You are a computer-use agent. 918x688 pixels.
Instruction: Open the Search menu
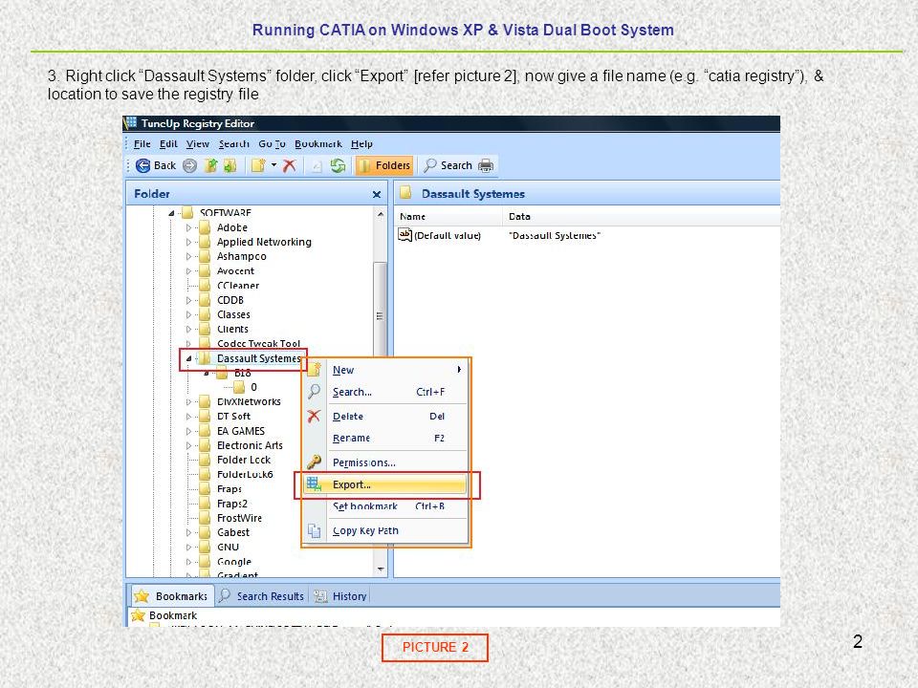(x=234, y=144)
